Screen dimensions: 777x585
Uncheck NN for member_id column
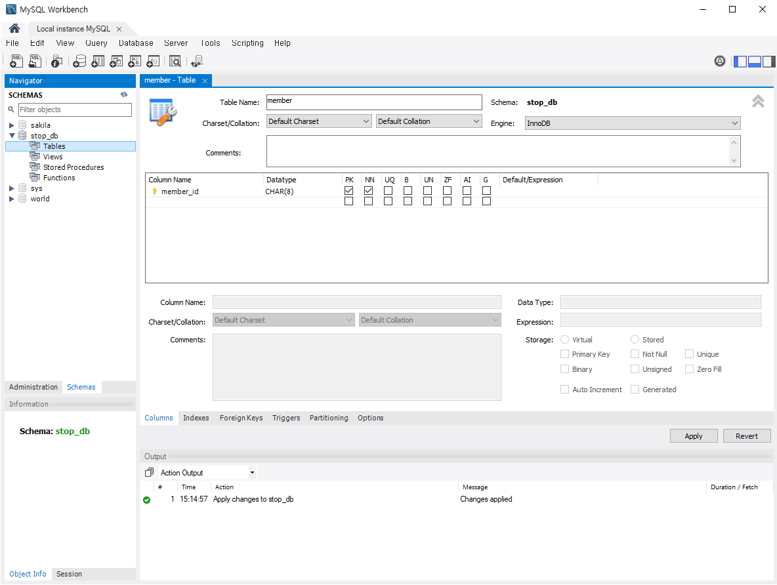368,191
